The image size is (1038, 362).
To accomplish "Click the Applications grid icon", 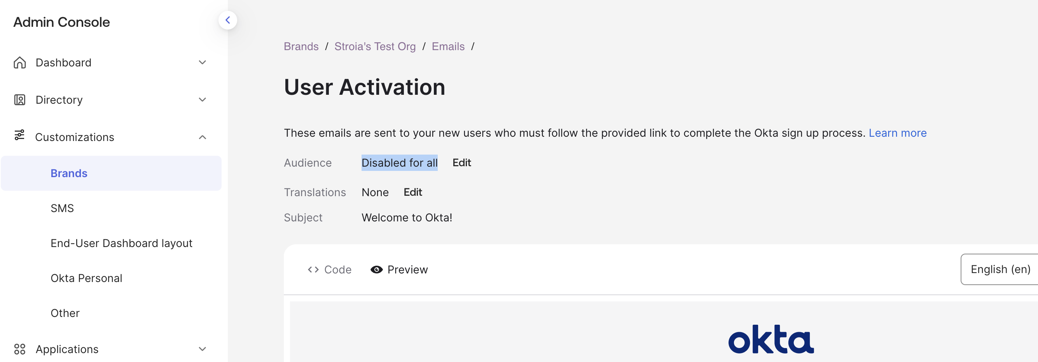I will (20, 349).
